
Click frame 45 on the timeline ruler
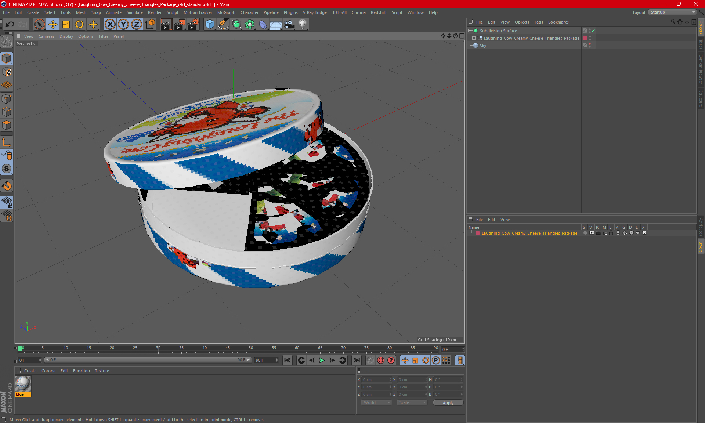pyautogui.click(x=227, y=348)
